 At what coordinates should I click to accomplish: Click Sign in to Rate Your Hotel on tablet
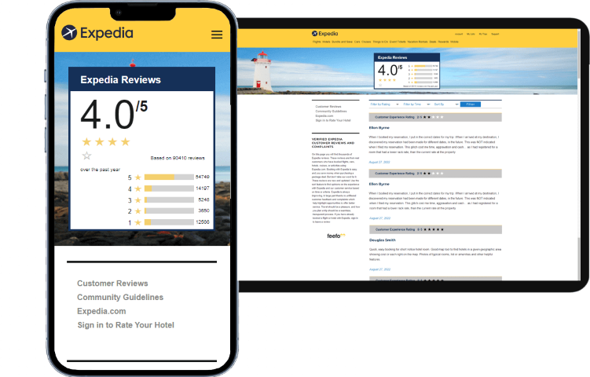coord(333,120)
